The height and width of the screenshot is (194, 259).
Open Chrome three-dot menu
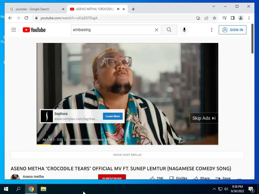(x=249, y=18)
